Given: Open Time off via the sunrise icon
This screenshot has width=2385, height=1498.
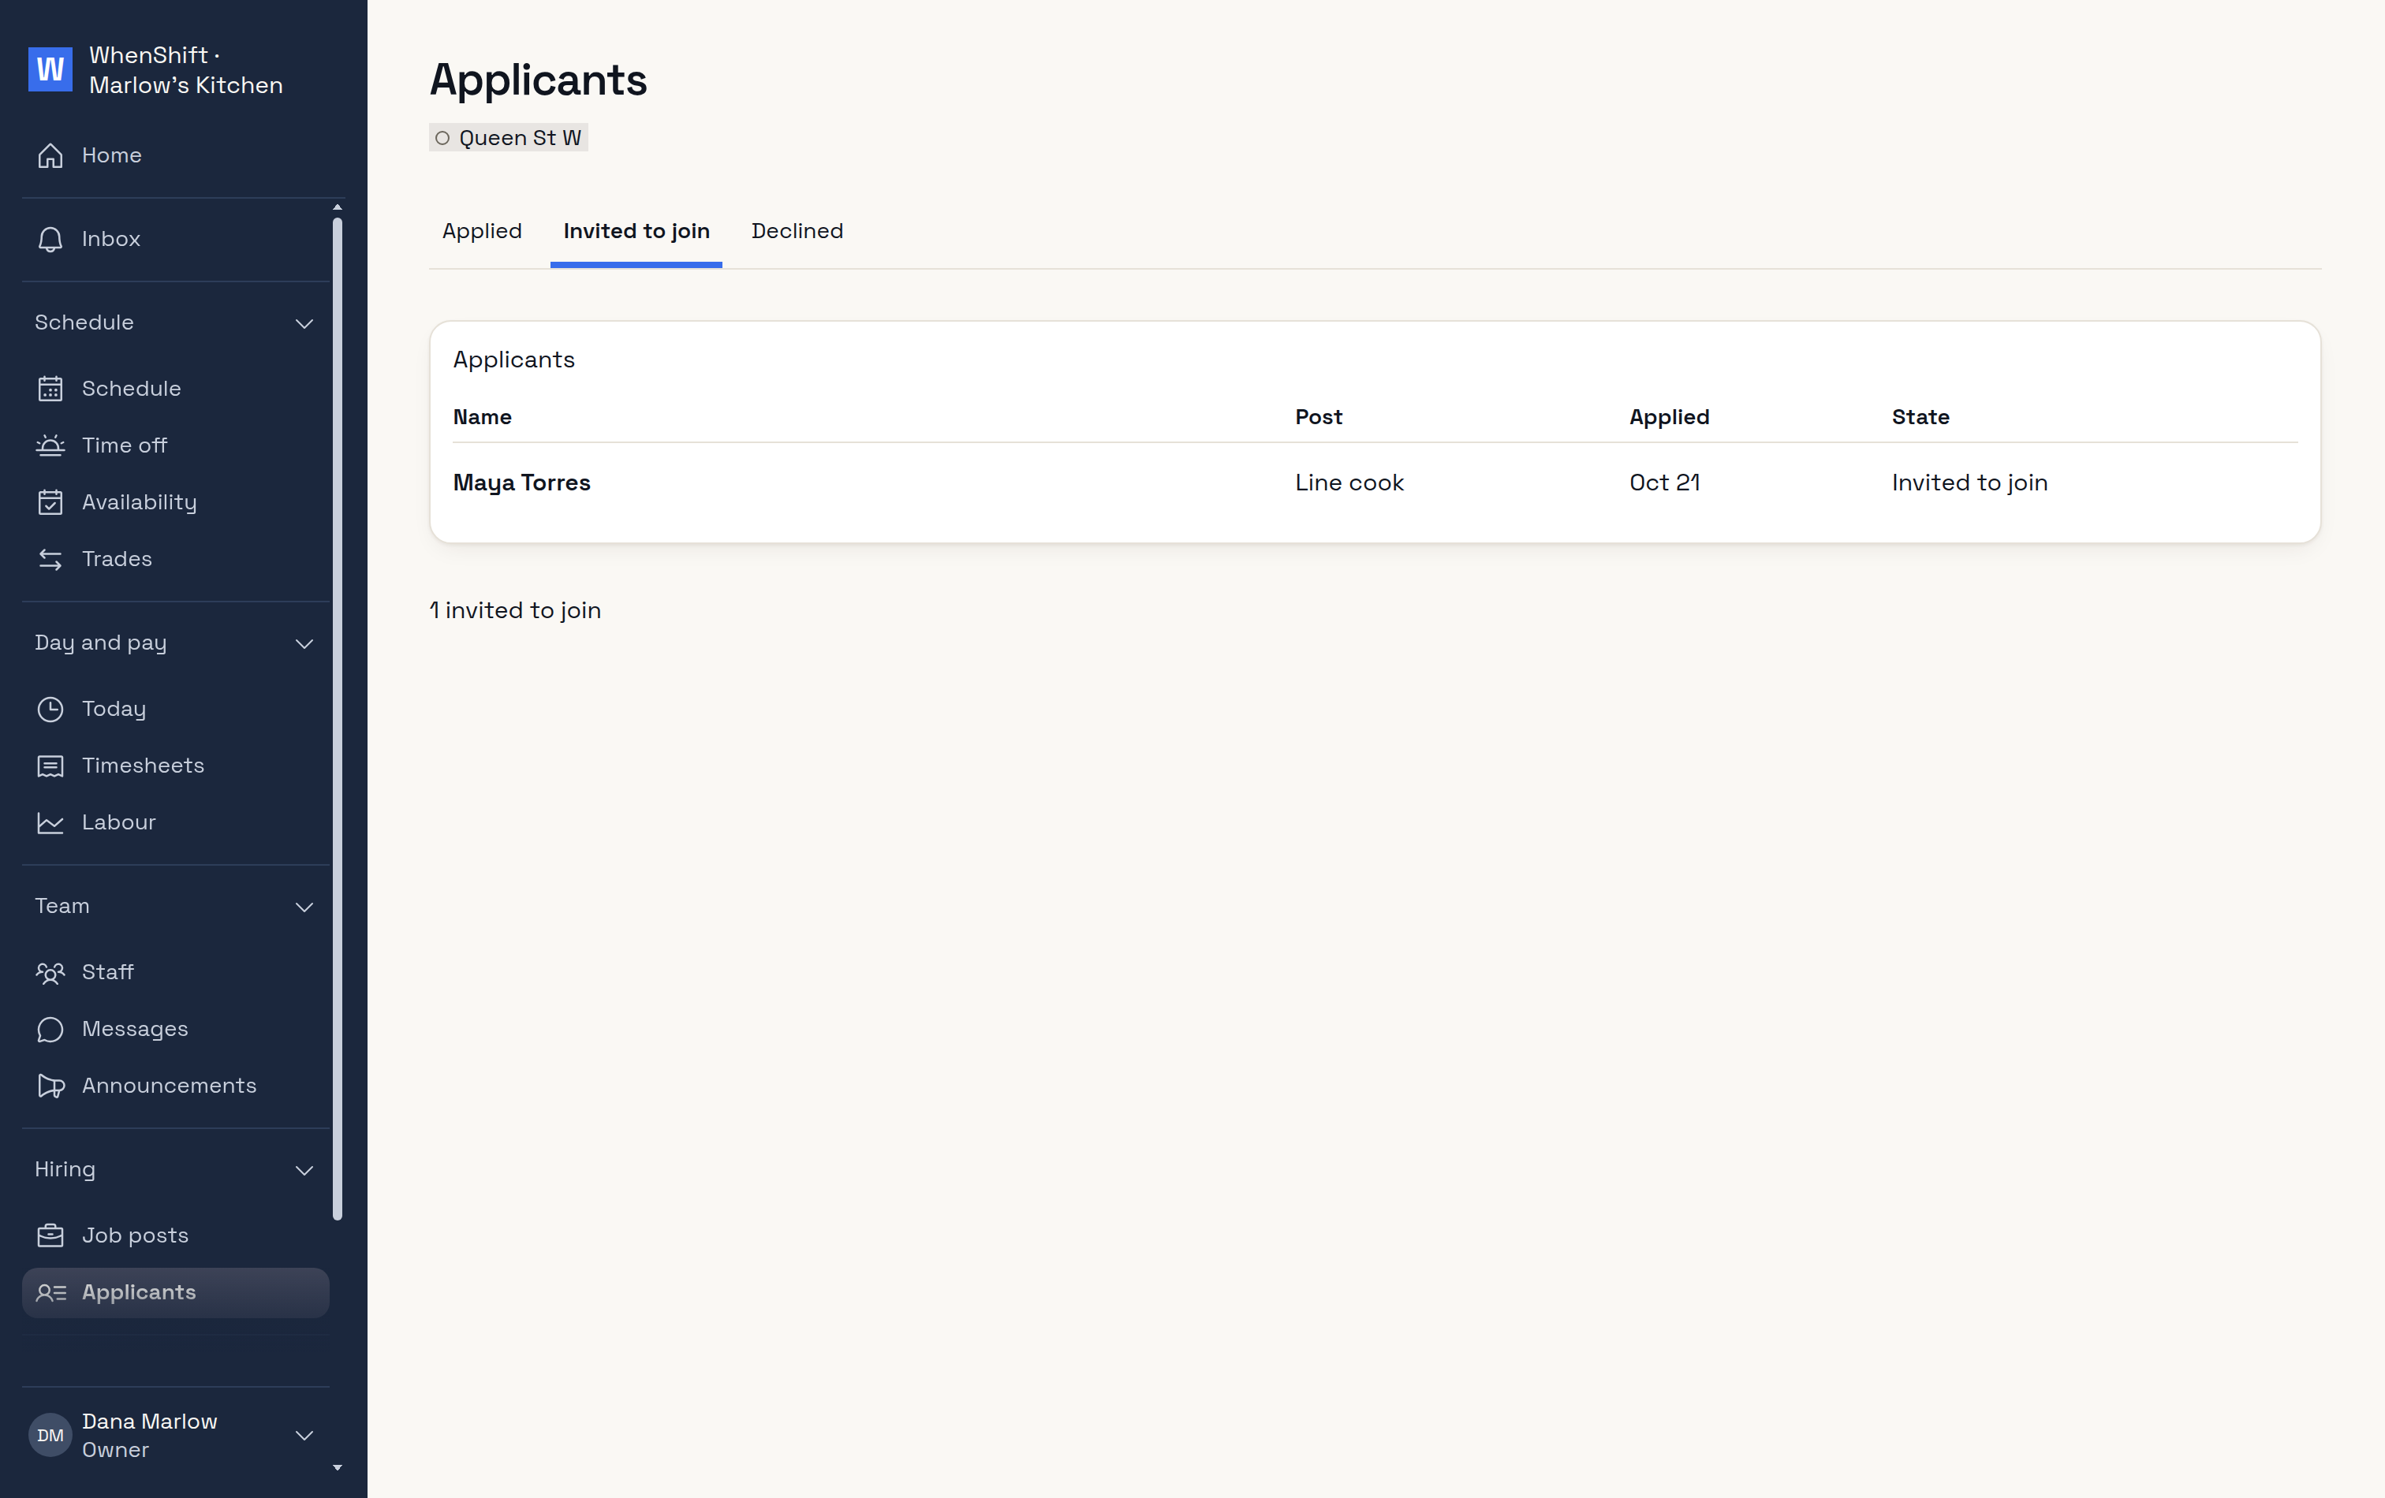Looking at the screenshot, I should tap(50, 445).
